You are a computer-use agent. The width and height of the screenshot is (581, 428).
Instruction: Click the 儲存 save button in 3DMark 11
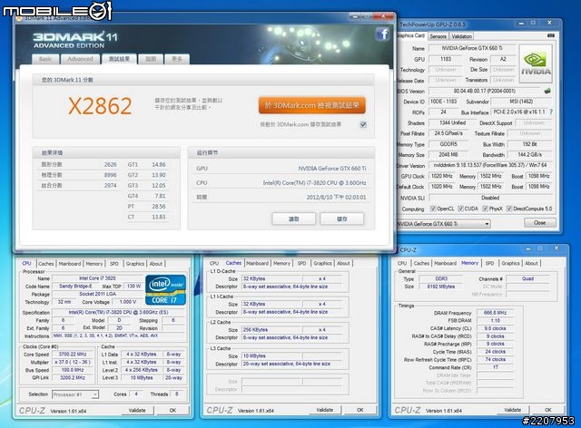pos(342,219)
